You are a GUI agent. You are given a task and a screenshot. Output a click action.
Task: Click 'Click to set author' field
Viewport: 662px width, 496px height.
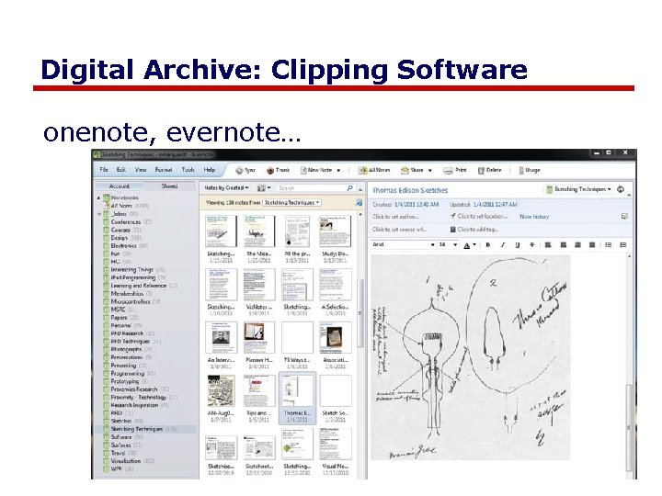coord(395,217)
